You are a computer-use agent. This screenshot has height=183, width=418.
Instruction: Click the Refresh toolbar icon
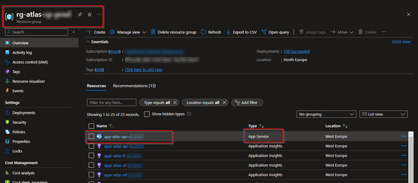[x=204, y=32]
